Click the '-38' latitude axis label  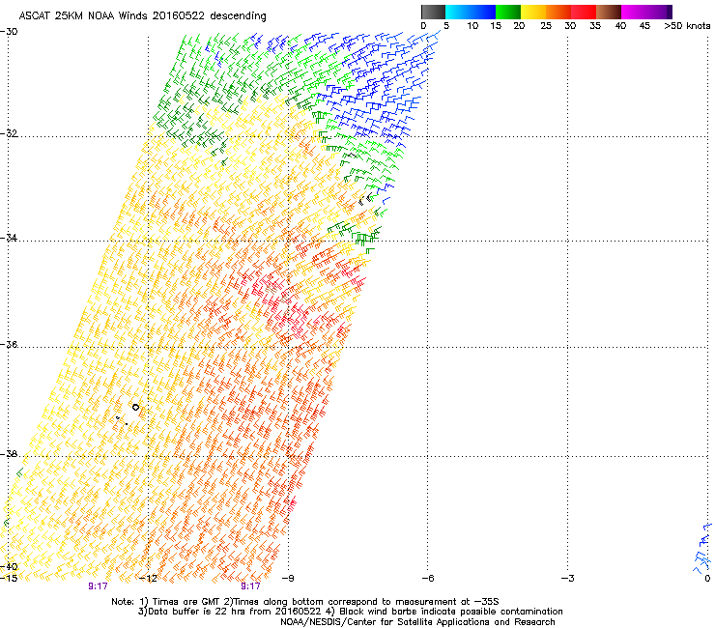click(9, 454)
